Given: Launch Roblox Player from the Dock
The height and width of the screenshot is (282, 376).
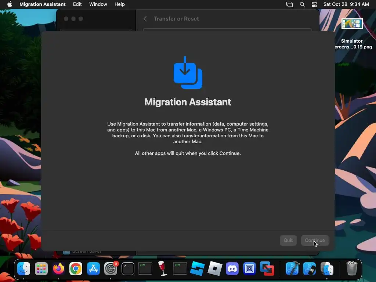Looking at the screenshot, I should (214, 268).
